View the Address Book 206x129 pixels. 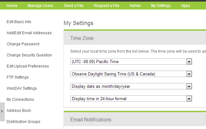[x=19, y=111]
